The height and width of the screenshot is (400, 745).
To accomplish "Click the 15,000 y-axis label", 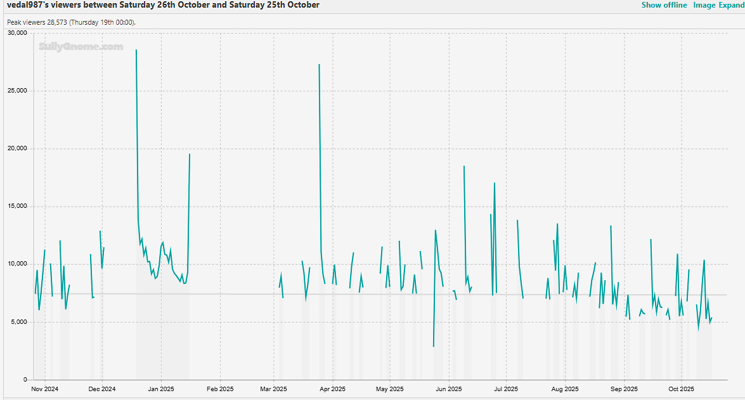I will tap(18, 206).
